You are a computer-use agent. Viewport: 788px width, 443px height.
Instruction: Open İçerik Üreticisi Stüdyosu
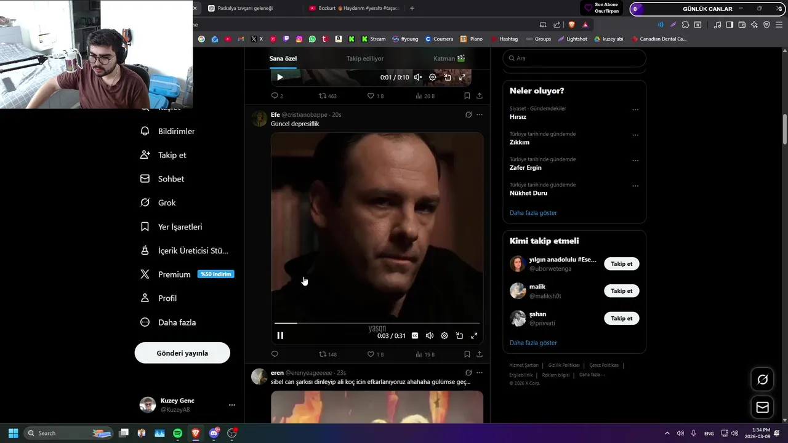185,250
